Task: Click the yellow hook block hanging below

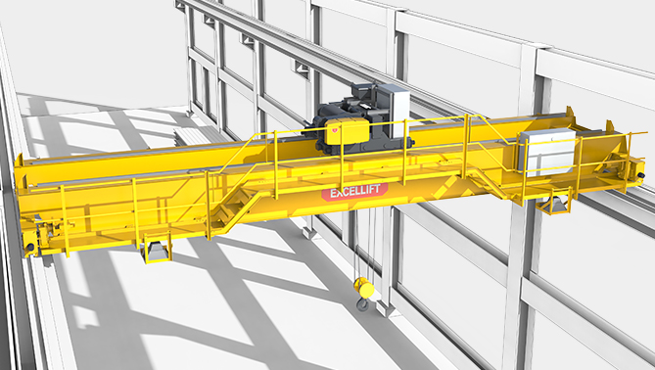Action: [x=363, y=288]
